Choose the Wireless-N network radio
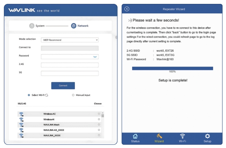Viewport: 226px width, 148px height. tap(99, 119)
